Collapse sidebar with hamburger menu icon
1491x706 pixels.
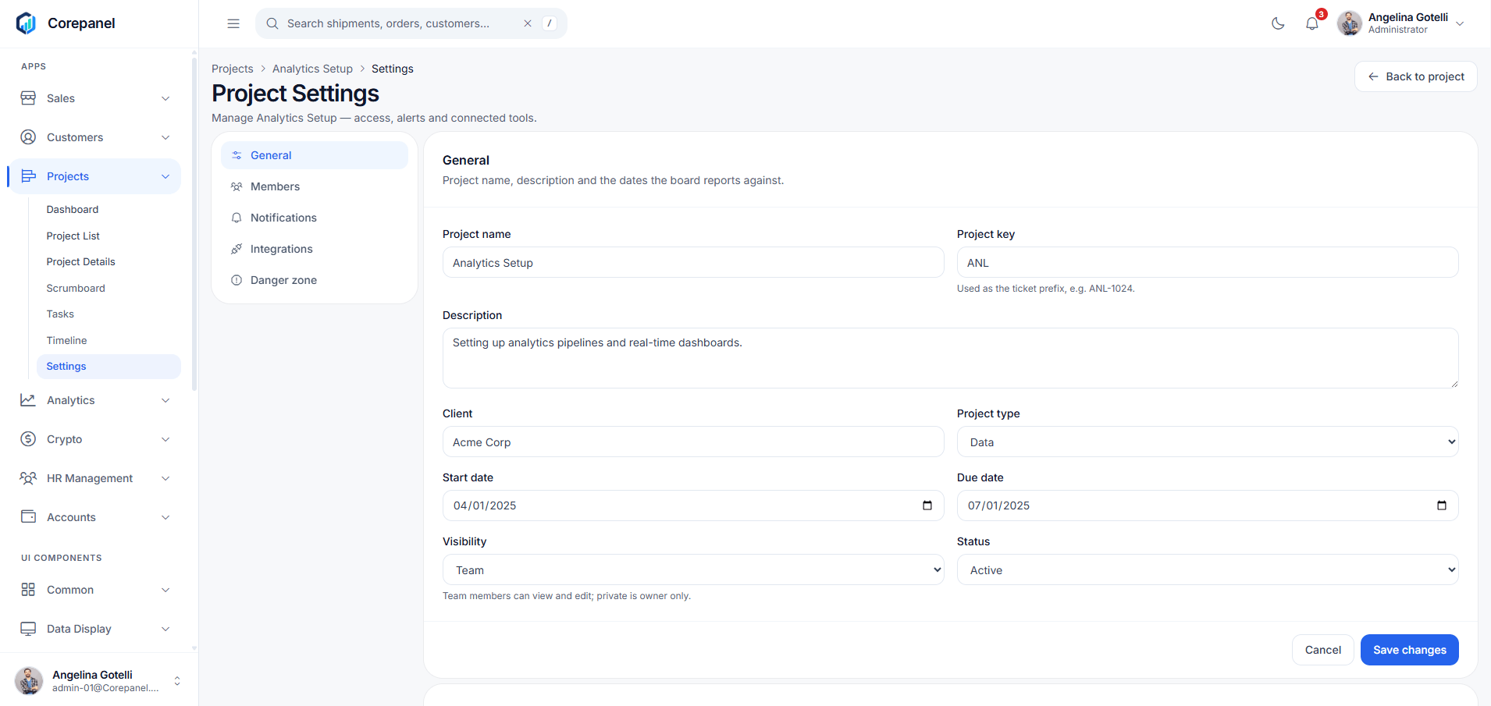click(x=233, y=23)
